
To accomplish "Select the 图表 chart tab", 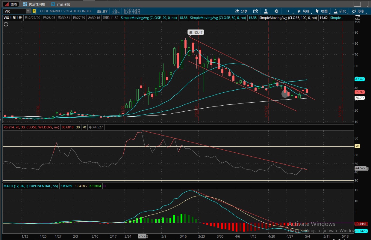I will pos(11,4).
